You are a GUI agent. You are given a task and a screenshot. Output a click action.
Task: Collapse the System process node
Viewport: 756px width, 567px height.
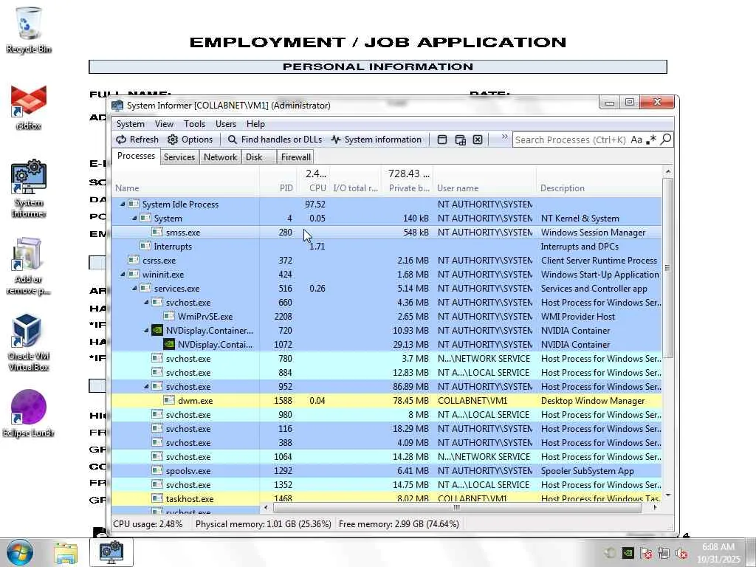click(134, 219)
